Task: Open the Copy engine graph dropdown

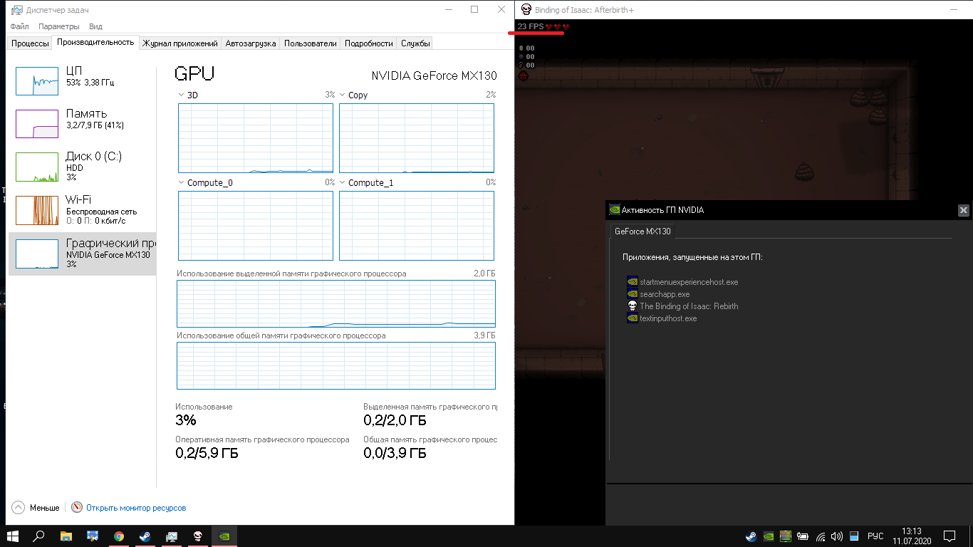Action: (x=343, y=95)
